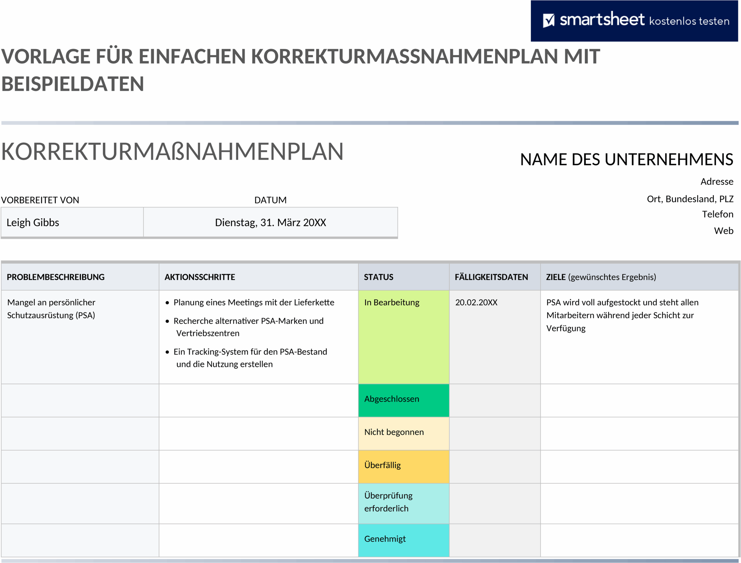The width and height of the screenshot is (741, 563).
Task: Click the 'Web' line
Action: point(723,231)
